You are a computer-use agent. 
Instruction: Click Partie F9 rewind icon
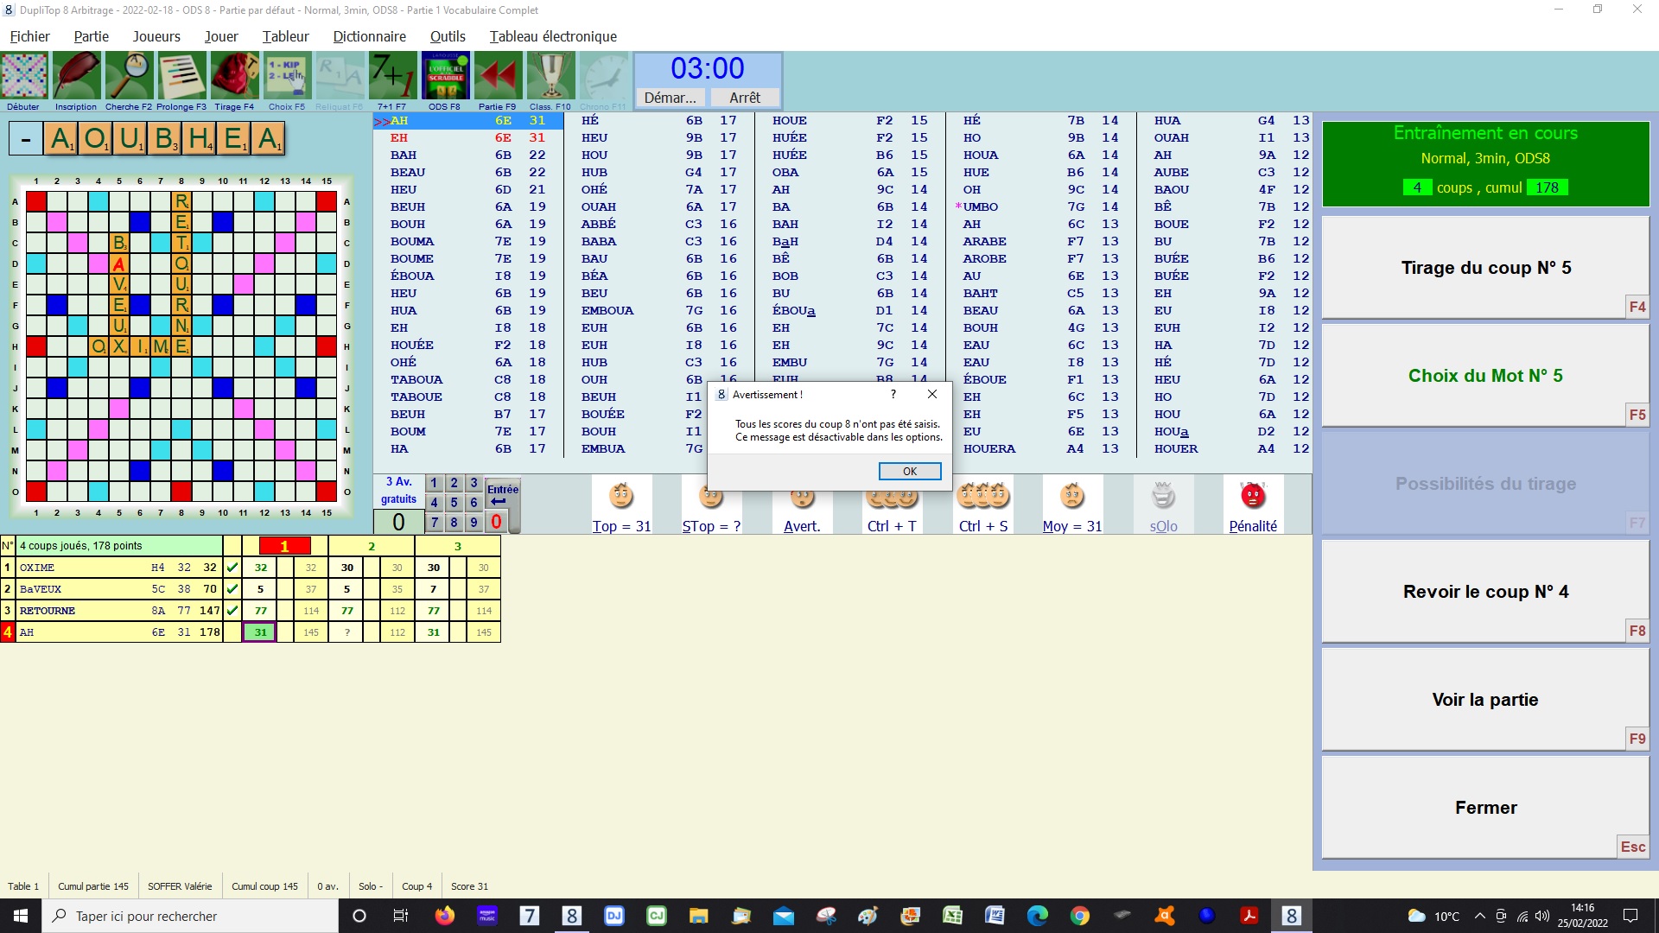pos(498,76)
